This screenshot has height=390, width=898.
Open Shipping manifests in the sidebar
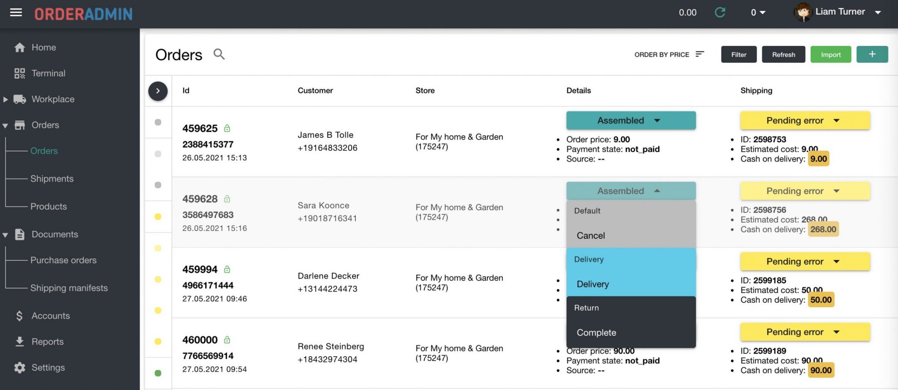click(69, 288)
